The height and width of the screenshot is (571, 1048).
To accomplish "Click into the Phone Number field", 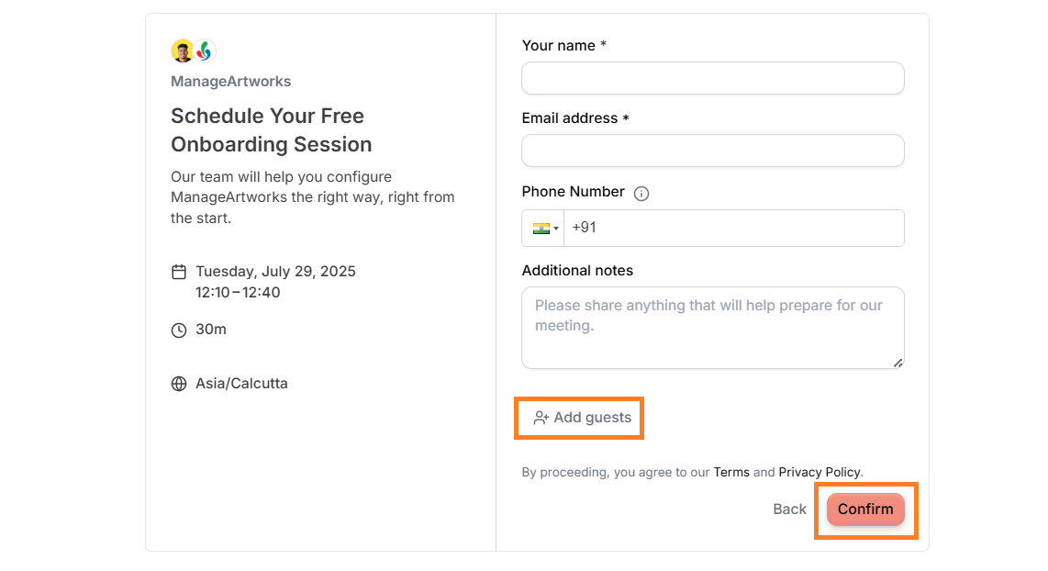I will pyautogui.click(x=734, y=228).
